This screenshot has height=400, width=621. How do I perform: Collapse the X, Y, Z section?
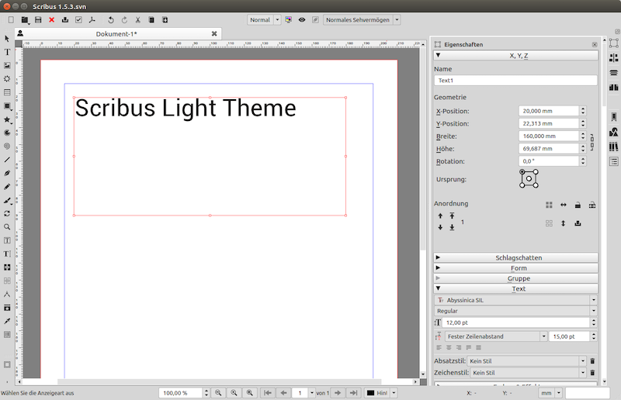pyautogui.click(x=515, y=55)
